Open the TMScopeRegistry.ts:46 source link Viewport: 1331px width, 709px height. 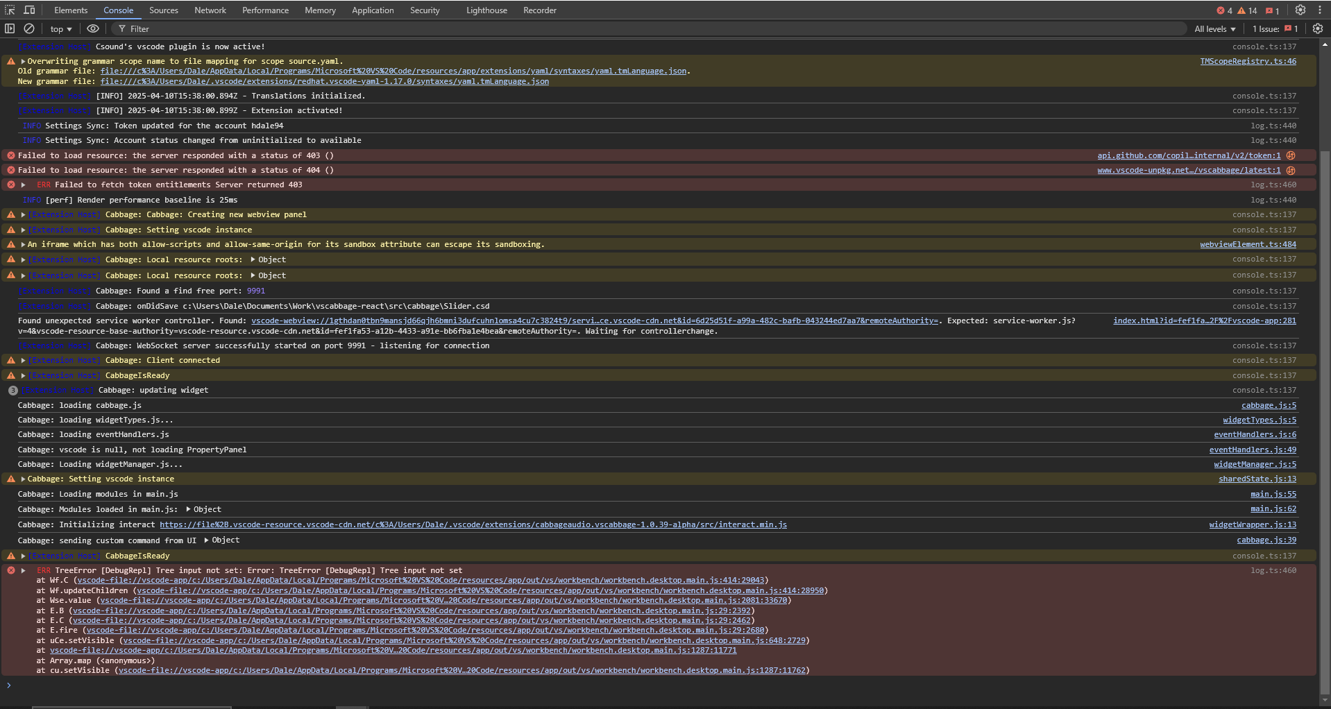point(1248,61)
